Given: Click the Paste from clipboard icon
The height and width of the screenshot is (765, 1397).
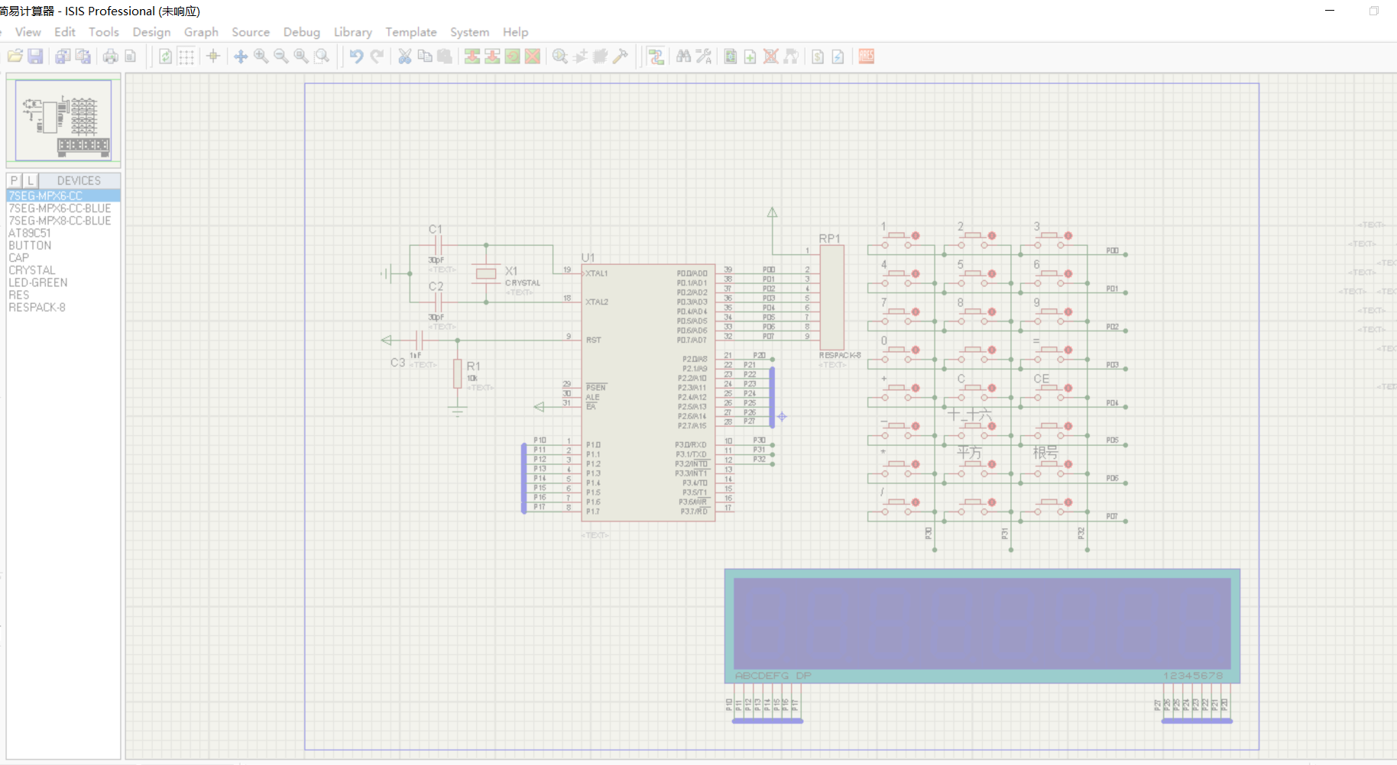Looking at the screenshot, I should coord(444,56).
